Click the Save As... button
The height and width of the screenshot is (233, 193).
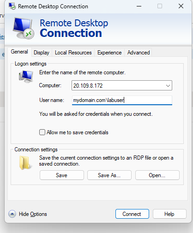point(109,175)
